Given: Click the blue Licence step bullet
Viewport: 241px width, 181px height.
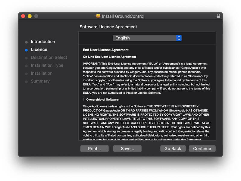Looking at the screenshot, I should tap(26, 50).
